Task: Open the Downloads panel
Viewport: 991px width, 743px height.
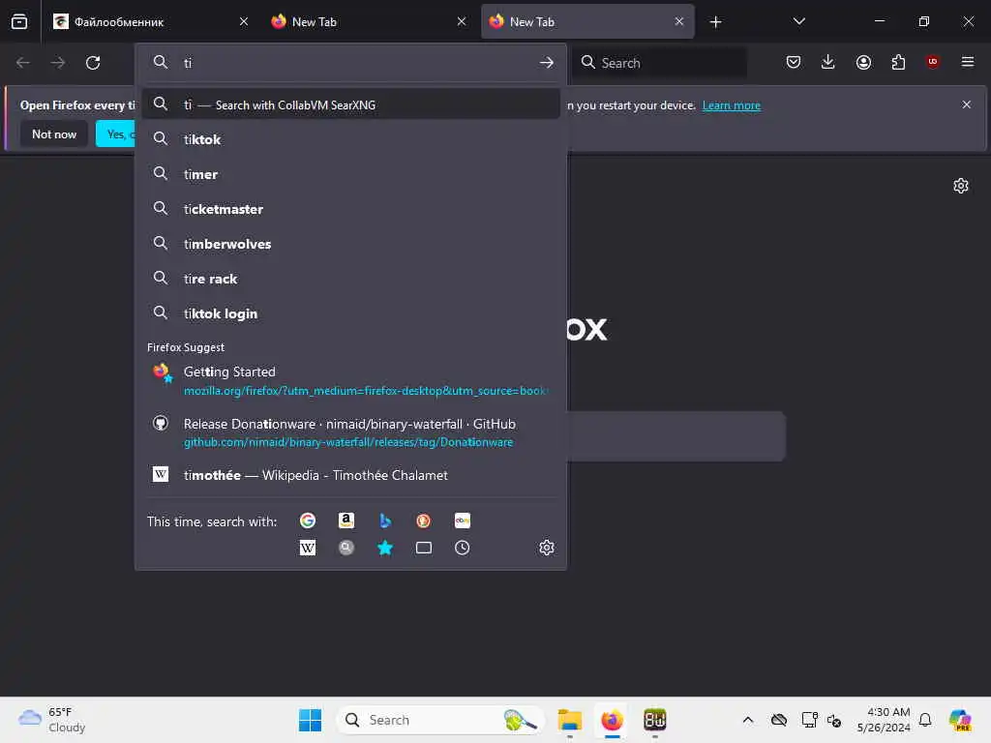Action: (828, 62)
